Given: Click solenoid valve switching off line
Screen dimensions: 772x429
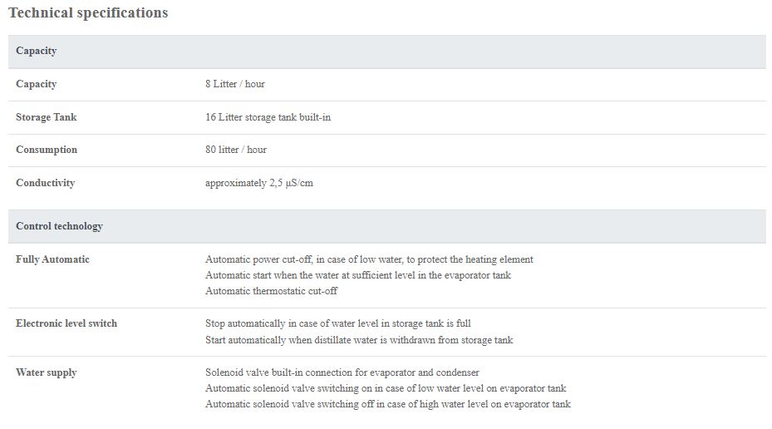Looking at the screenshot, I should click(388, 404).
